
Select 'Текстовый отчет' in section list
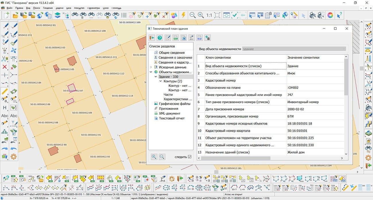172,118
